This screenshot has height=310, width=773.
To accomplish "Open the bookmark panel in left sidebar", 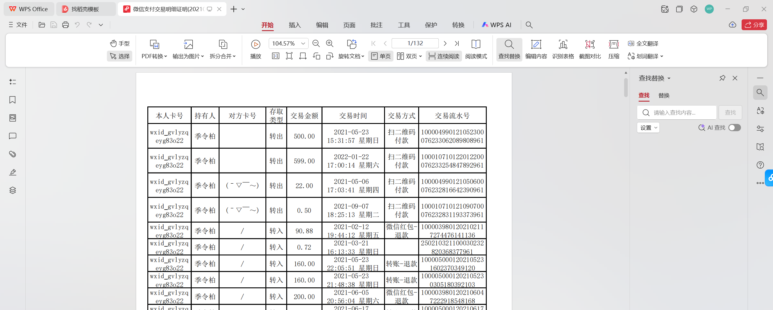I will (x=12, y=100).
